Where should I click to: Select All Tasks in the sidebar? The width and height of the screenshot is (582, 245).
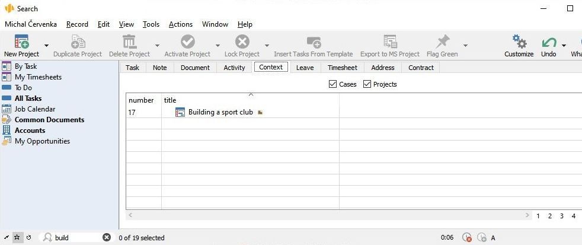[28, 98]
